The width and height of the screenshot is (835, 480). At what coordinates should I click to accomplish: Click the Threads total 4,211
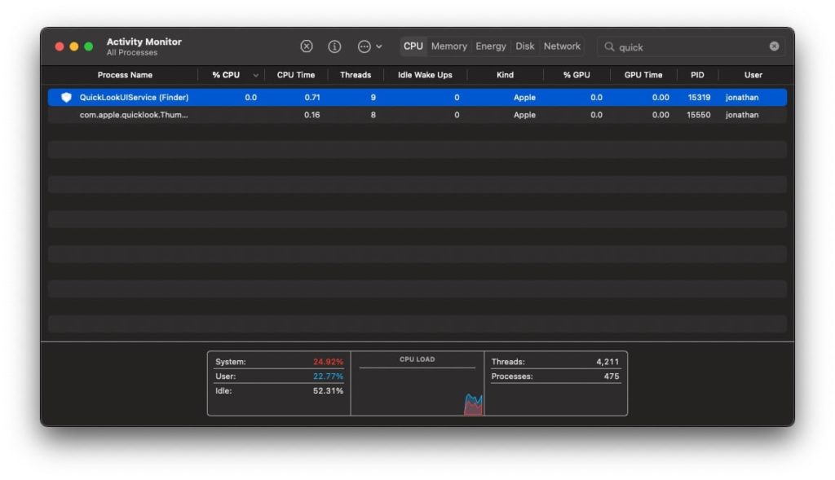coord(607,362)
